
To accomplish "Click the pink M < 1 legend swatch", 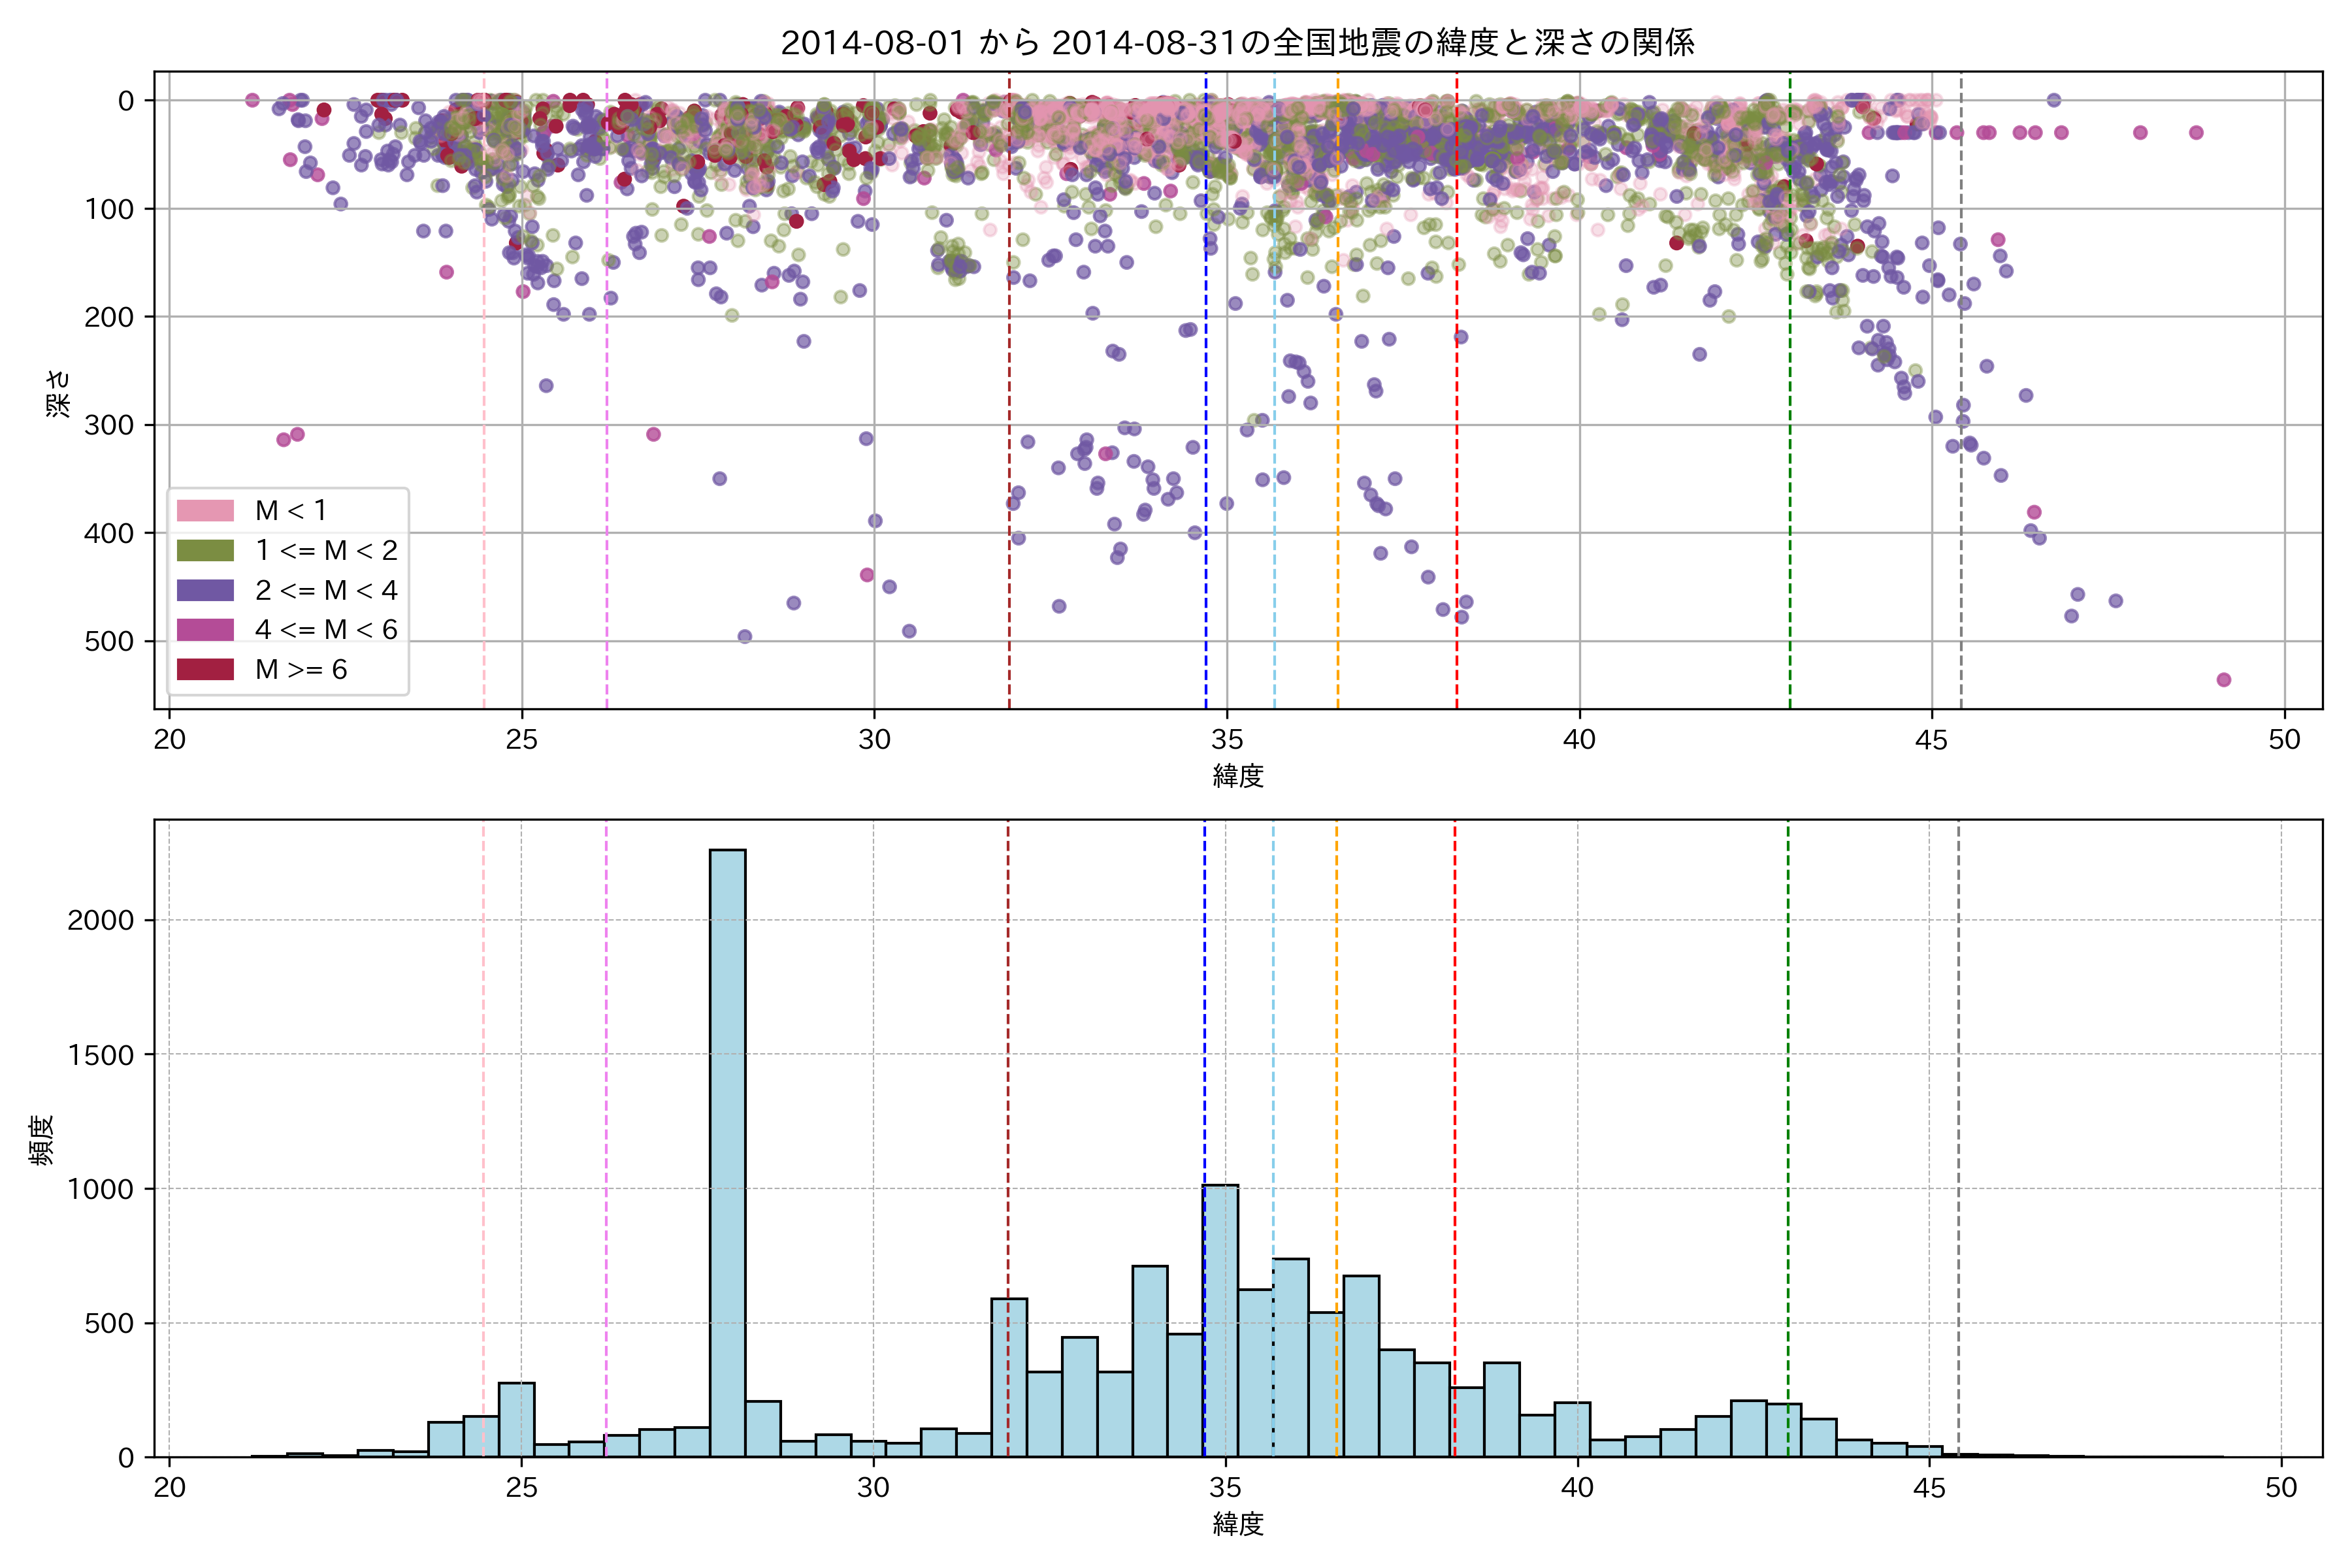I will pos(205,511).
